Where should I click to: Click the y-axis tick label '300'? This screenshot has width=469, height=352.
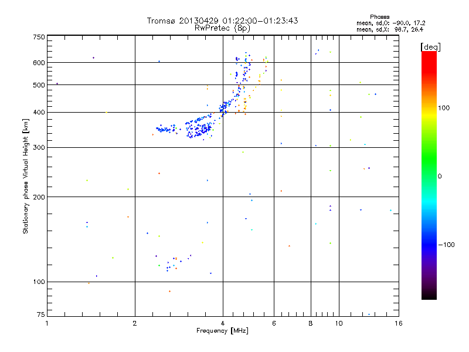pyautogui.click(x=39, y=148)
